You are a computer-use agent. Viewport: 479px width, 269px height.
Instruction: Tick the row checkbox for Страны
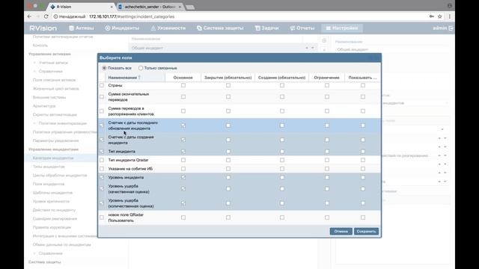click(x=102, y=85)
